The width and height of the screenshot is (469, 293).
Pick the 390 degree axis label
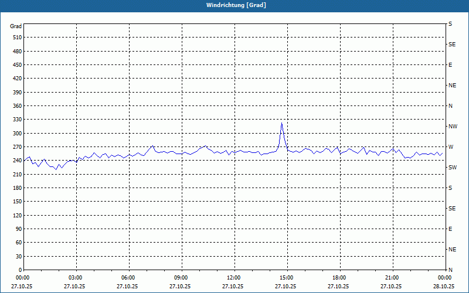[18, 93]
